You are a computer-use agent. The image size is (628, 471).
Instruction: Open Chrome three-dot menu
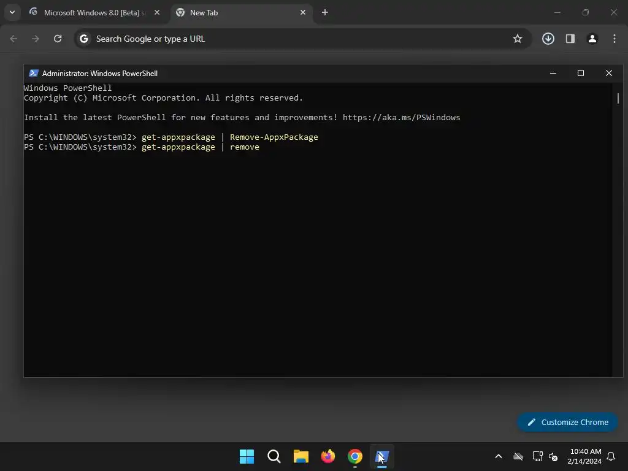click(615, 39)
